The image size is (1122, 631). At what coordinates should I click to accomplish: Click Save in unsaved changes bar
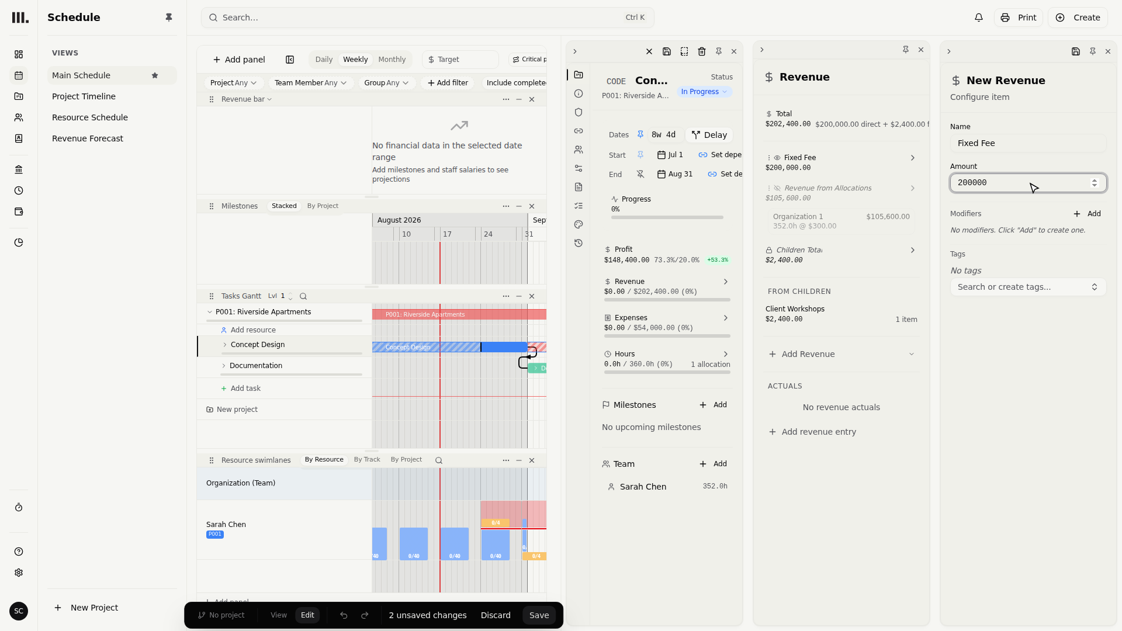(539, 615)
